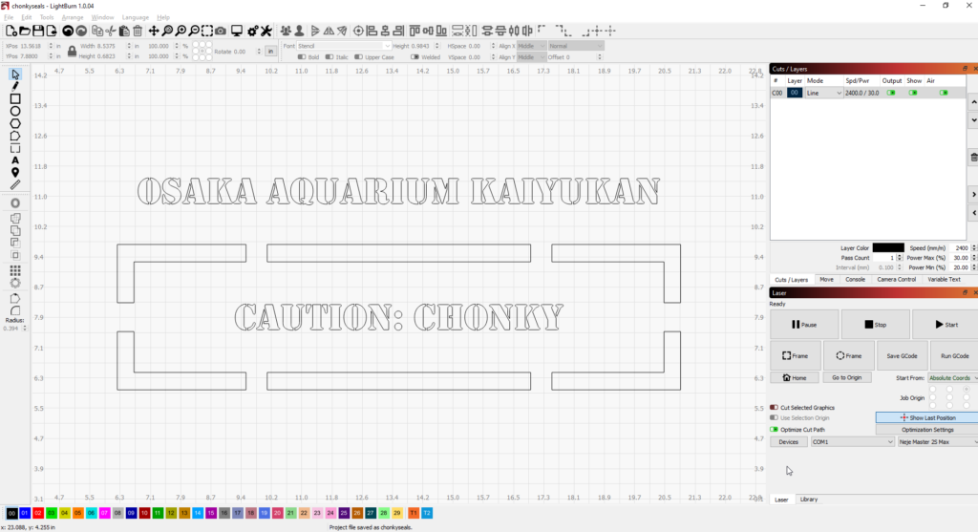The height and width of the screenshot is (532, 978).
Task: Open the Arrange menu
Action: [x=73, y=17]
